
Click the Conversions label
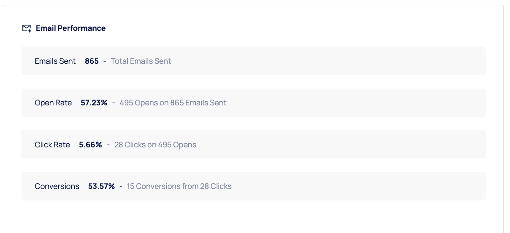pyautogui.click(x=57, y=186)
